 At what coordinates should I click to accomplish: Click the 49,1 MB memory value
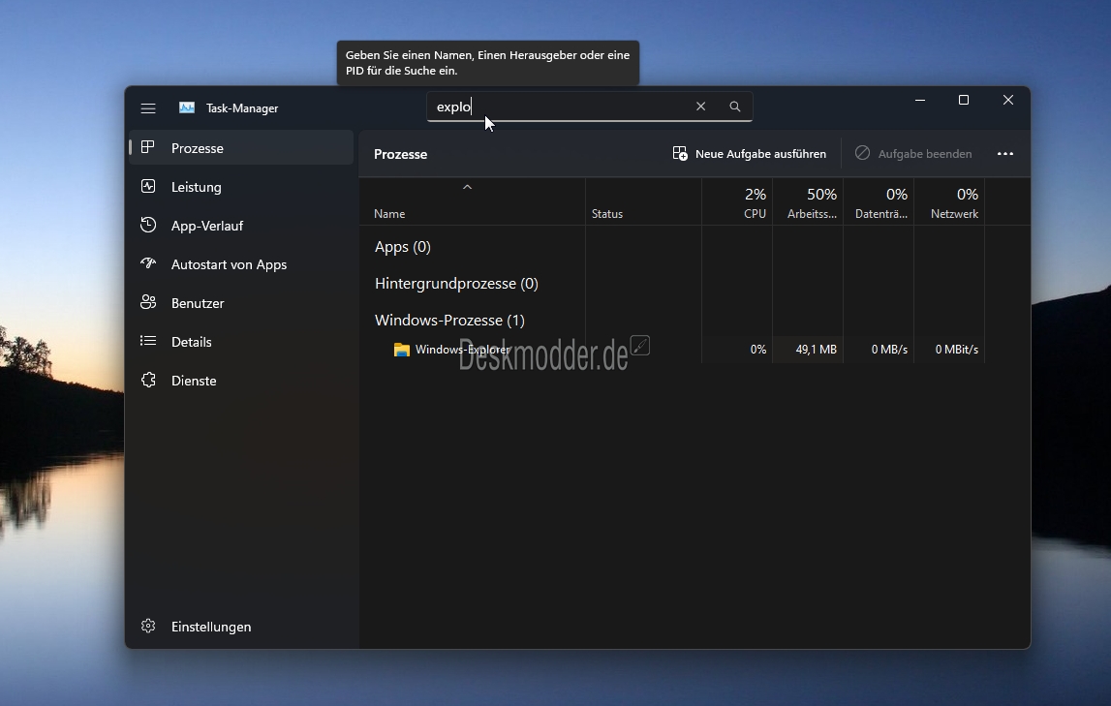[817, 349]
